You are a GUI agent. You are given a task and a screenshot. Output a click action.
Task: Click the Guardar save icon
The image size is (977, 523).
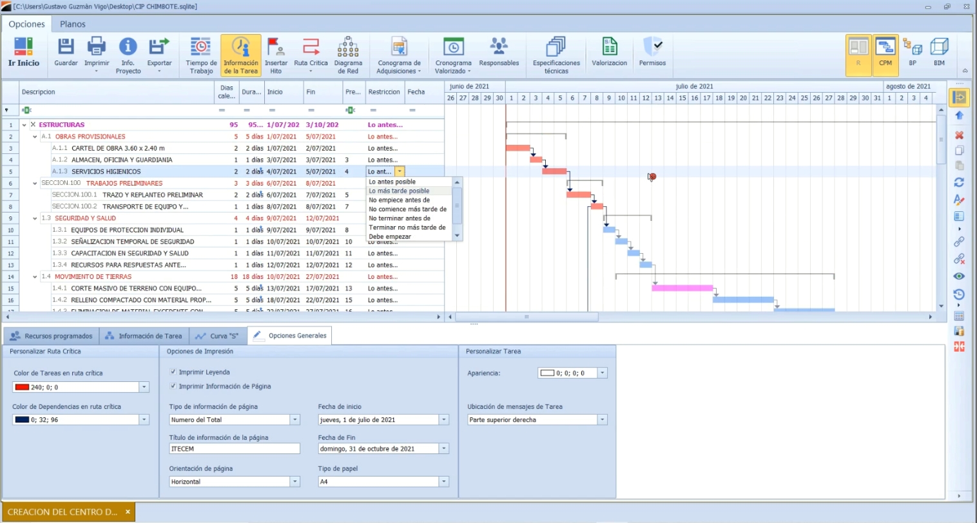pyautogui.click(x=66, y=47)
